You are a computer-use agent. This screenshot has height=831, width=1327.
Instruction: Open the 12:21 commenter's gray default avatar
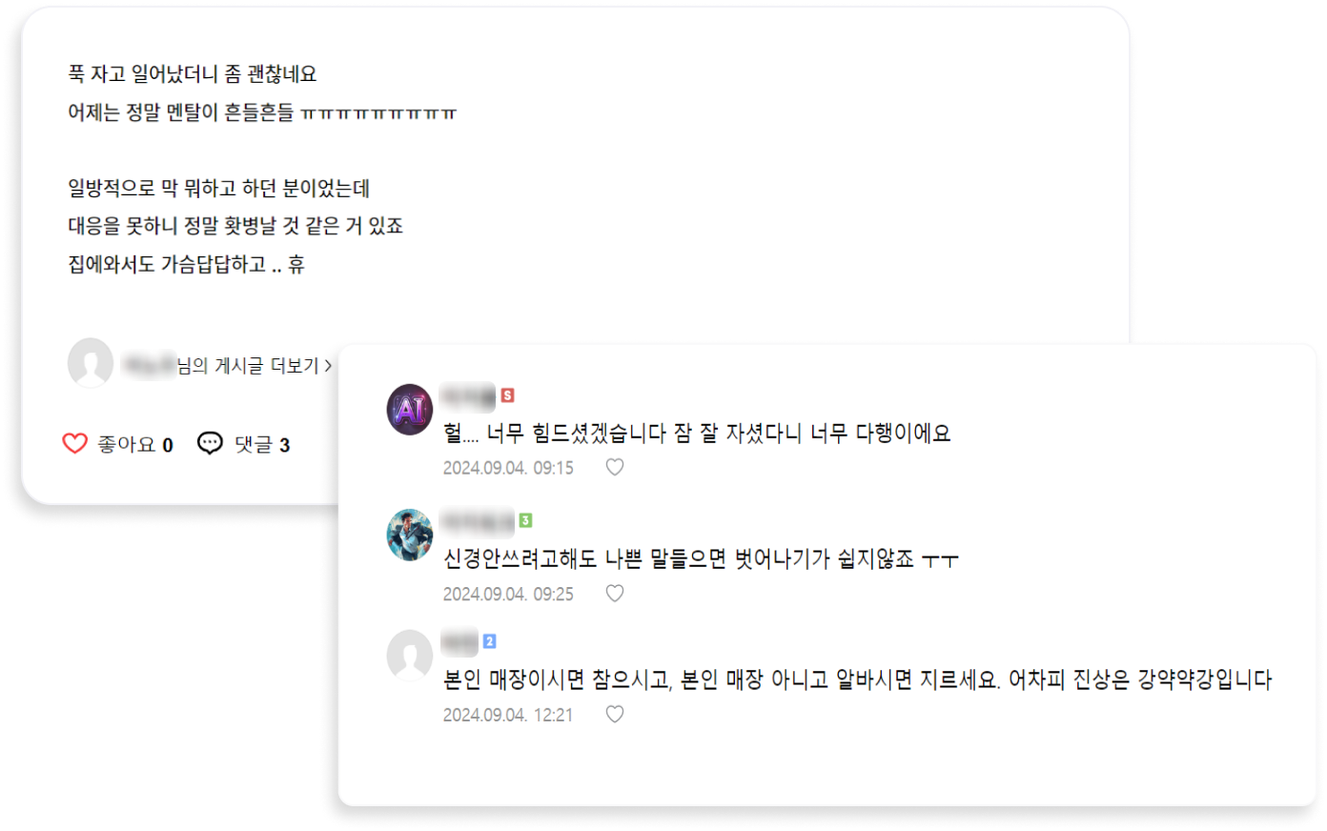[410, 655]
